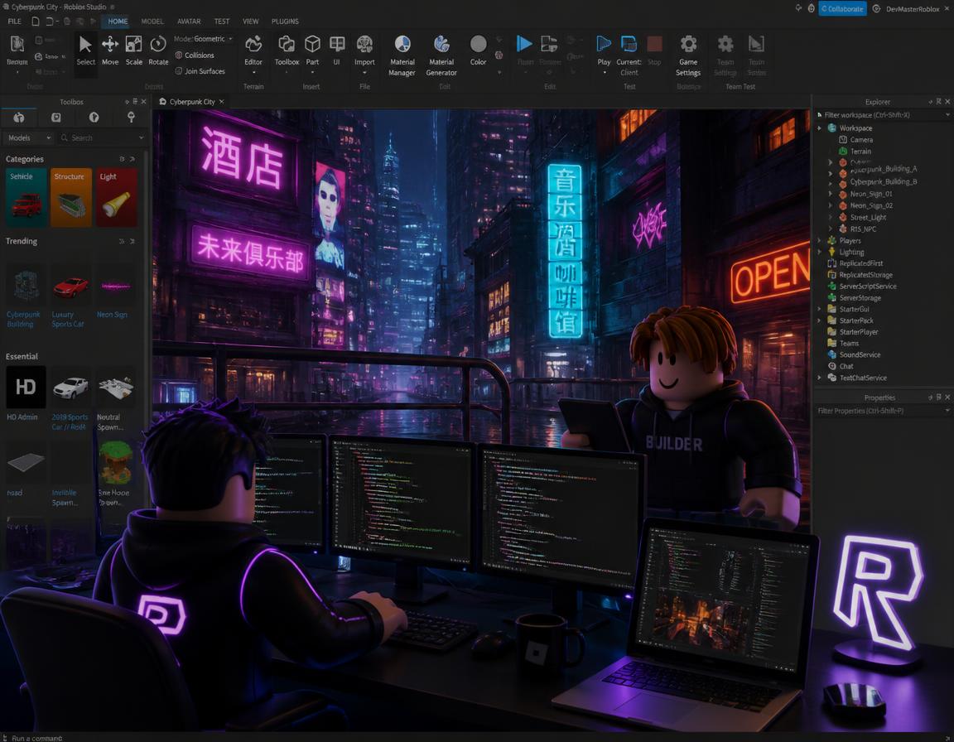Open Toolbox search options dropdown arrow
Screen dimensions: 954x742
pyautogui.click(x=142, y=138)
